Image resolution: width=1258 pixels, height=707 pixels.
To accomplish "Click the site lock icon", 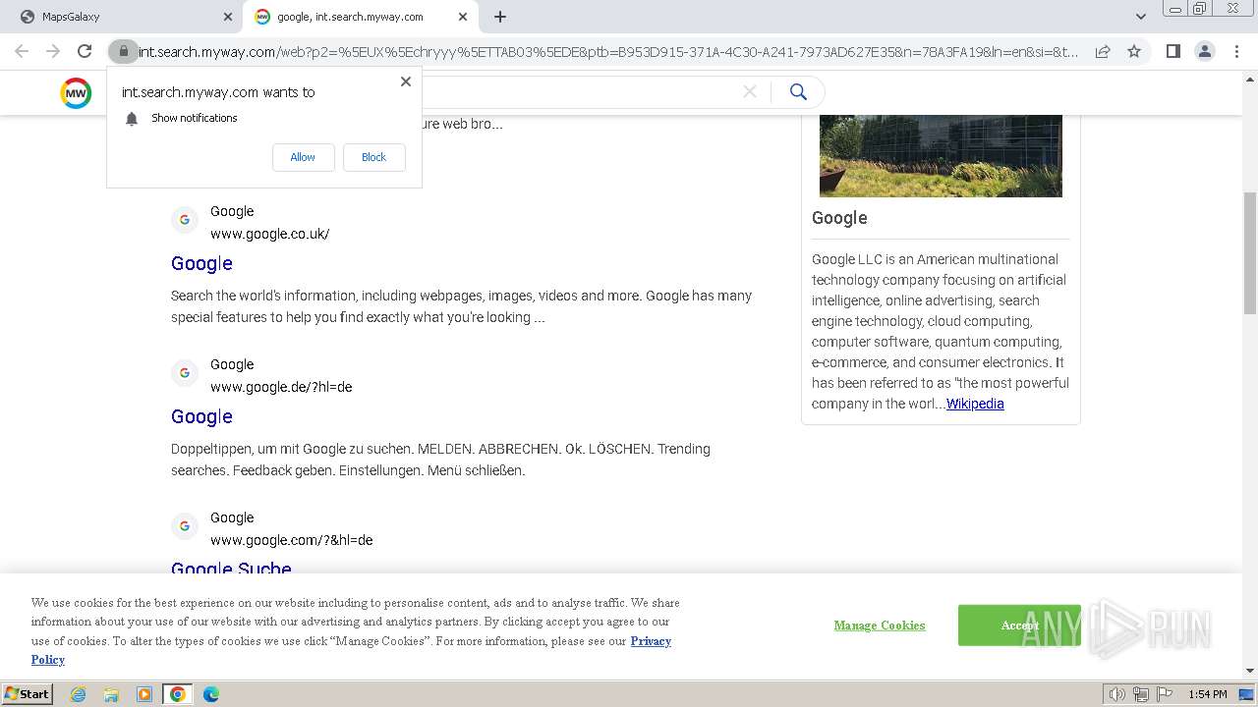I will point(123,51).
